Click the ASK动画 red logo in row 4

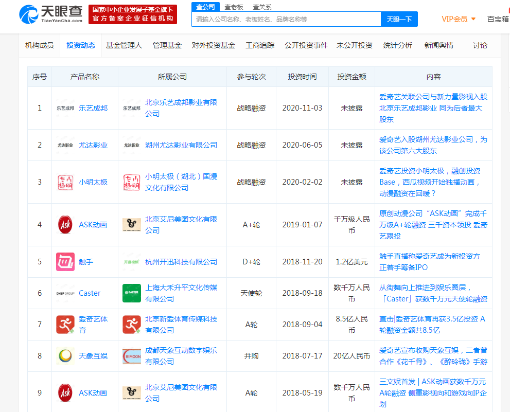point(65,225)
